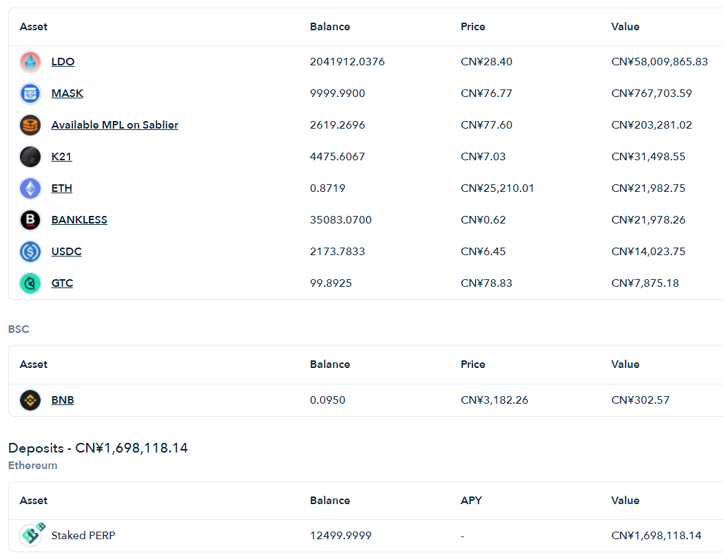Image resolution: width=723 pixels, height=555 pixels.
Task: Click the ETH token icon
Action: click(30, 188)
